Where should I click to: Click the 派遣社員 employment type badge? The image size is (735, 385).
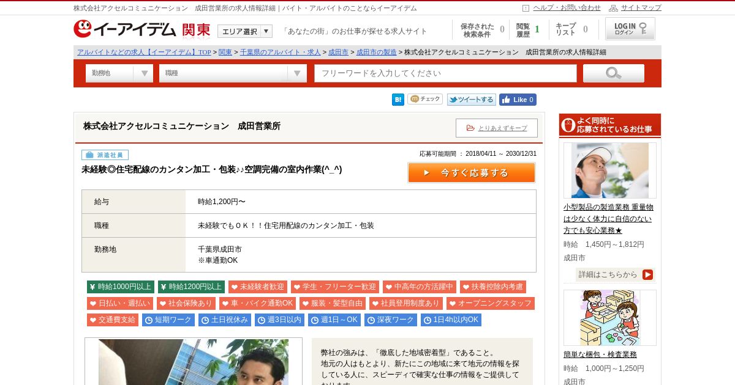click(105, 155)
